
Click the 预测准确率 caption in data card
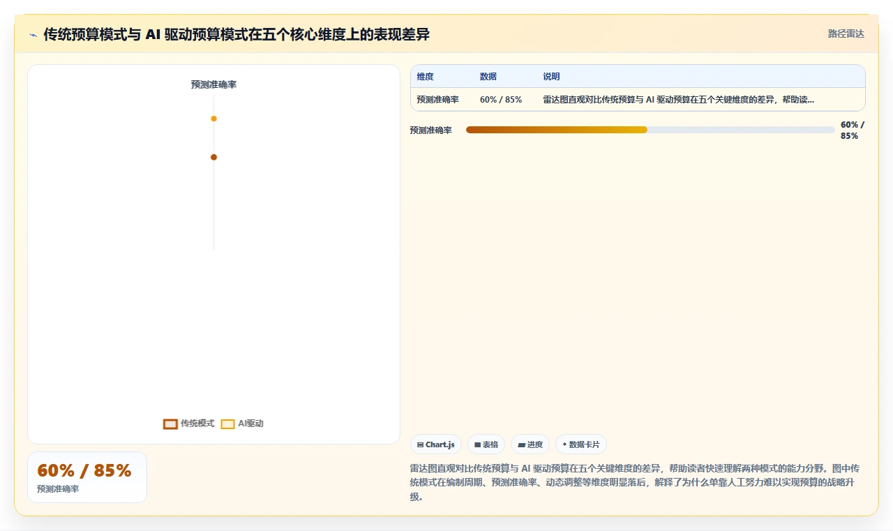click(58, 489)
